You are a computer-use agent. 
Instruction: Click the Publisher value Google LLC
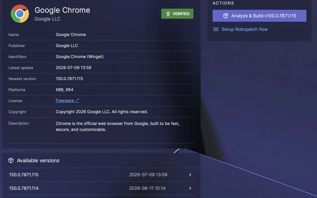67,46
